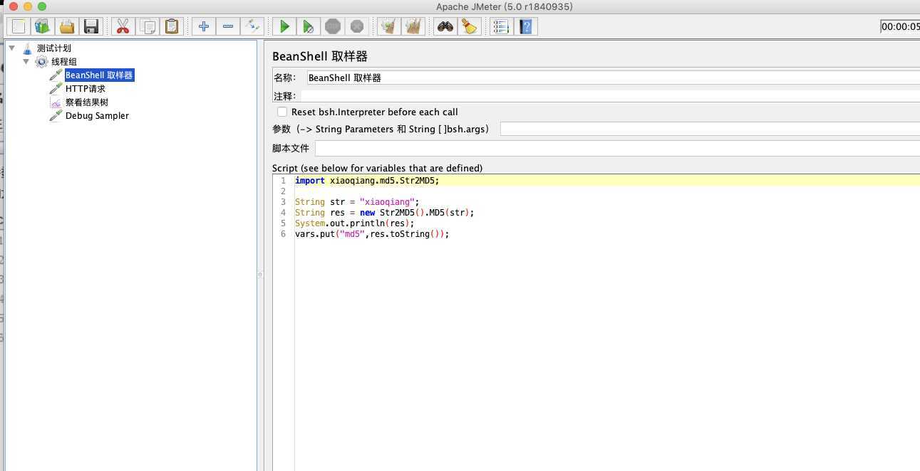Click script line 1 import statement

367,181
